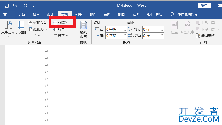The height and width of the screenshot is (125, 222).
Task: Click 上移一层 bring forward
Action: pyautogui.click(x=205, y=23)
